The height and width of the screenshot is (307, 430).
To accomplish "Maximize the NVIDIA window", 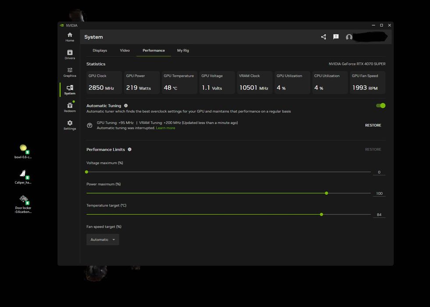I will [x=381, y=25].
